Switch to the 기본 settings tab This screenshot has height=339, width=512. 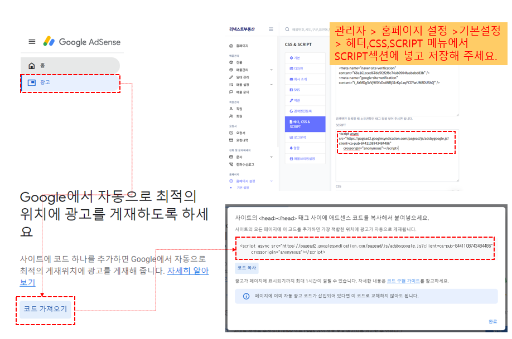coord(305,58)
